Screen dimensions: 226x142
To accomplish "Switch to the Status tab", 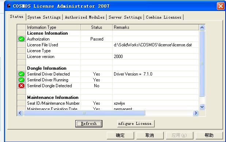I will 16,17.
